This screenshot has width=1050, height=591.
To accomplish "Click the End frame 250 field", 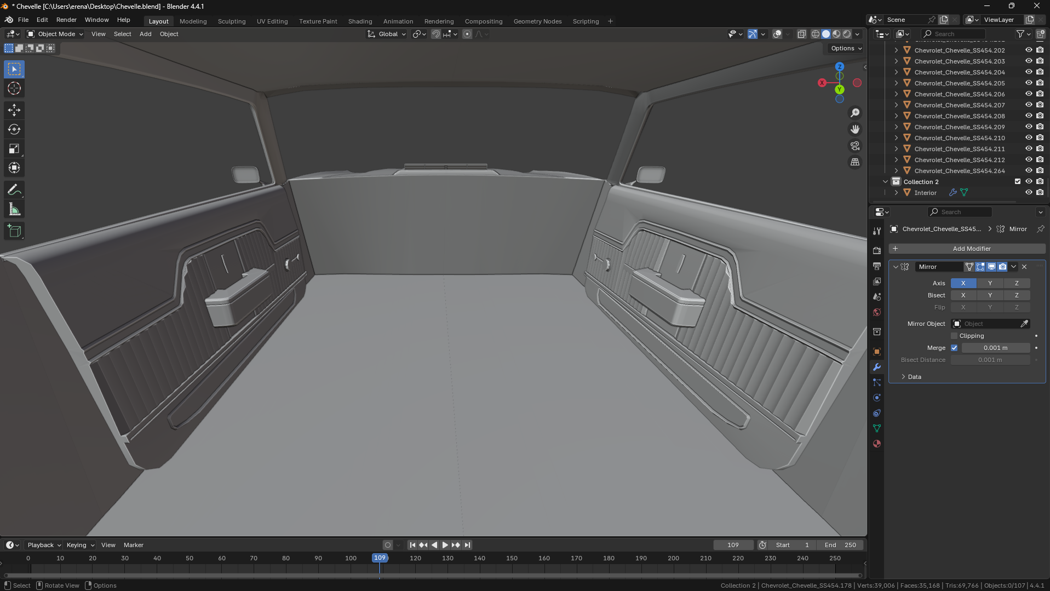I will click(841, 545).
